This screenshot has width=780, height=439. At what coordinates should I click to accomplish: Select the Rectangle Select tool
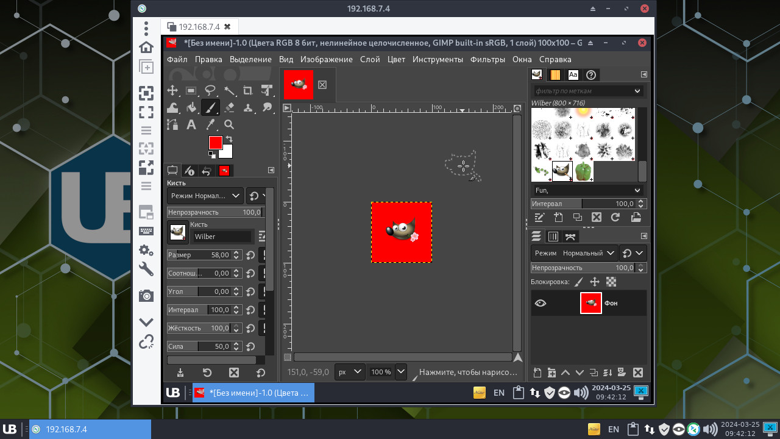(191, 90)
